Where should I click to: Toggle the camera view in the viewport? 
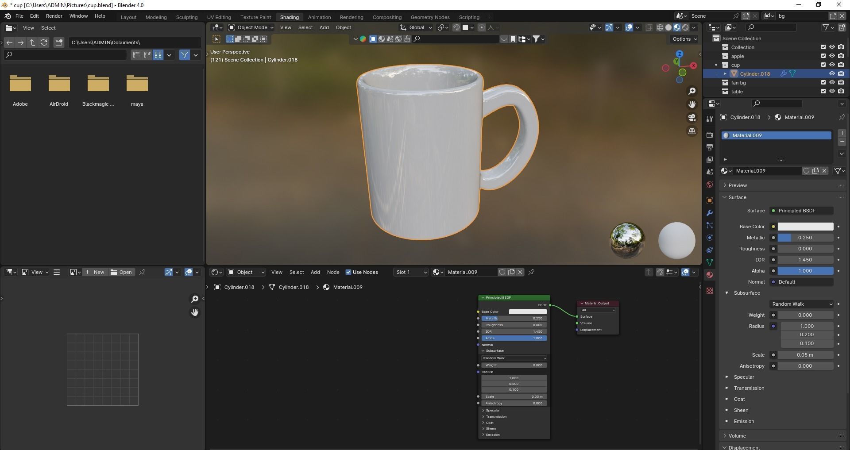point(692,118)
